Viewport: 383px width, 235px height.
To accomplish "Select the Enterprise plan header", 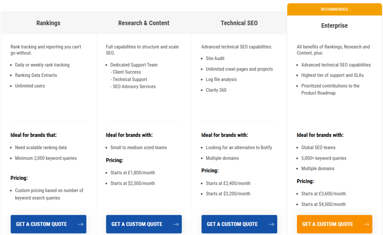I will pyautogui.click(x=334, y=26).
